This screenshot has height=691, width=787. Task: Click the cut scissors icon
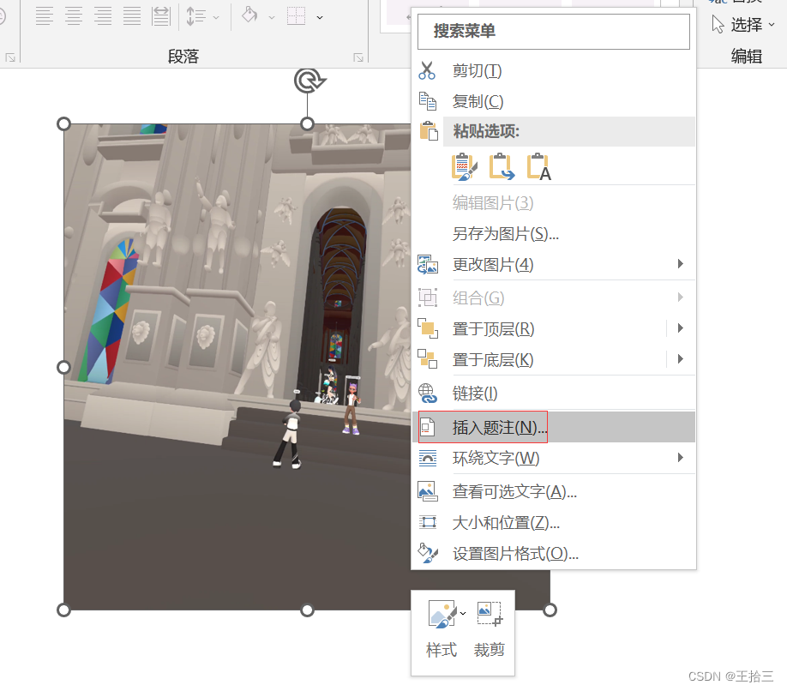click(x=427, y=71)
